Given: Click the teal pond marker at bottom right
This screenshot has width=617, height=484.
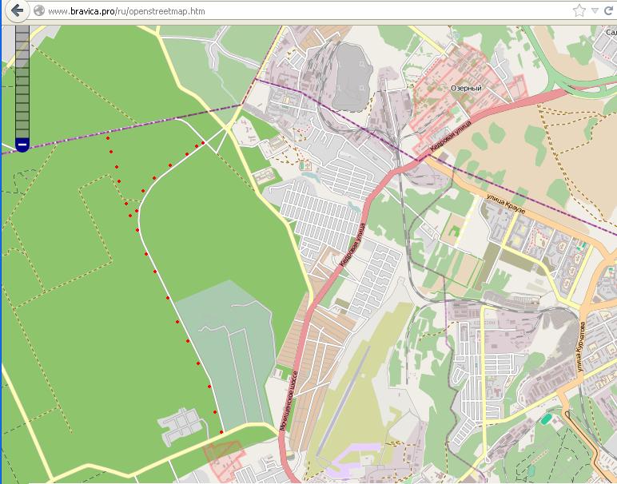Looking at the screenshot, I should tap(545, 419).
